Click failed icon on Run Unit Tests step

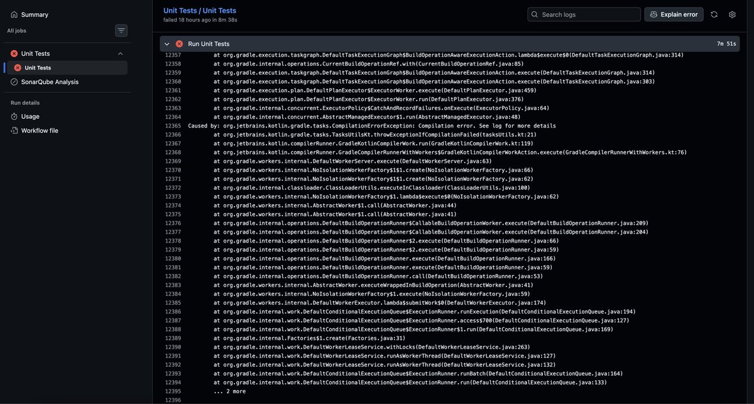(180, 44)
